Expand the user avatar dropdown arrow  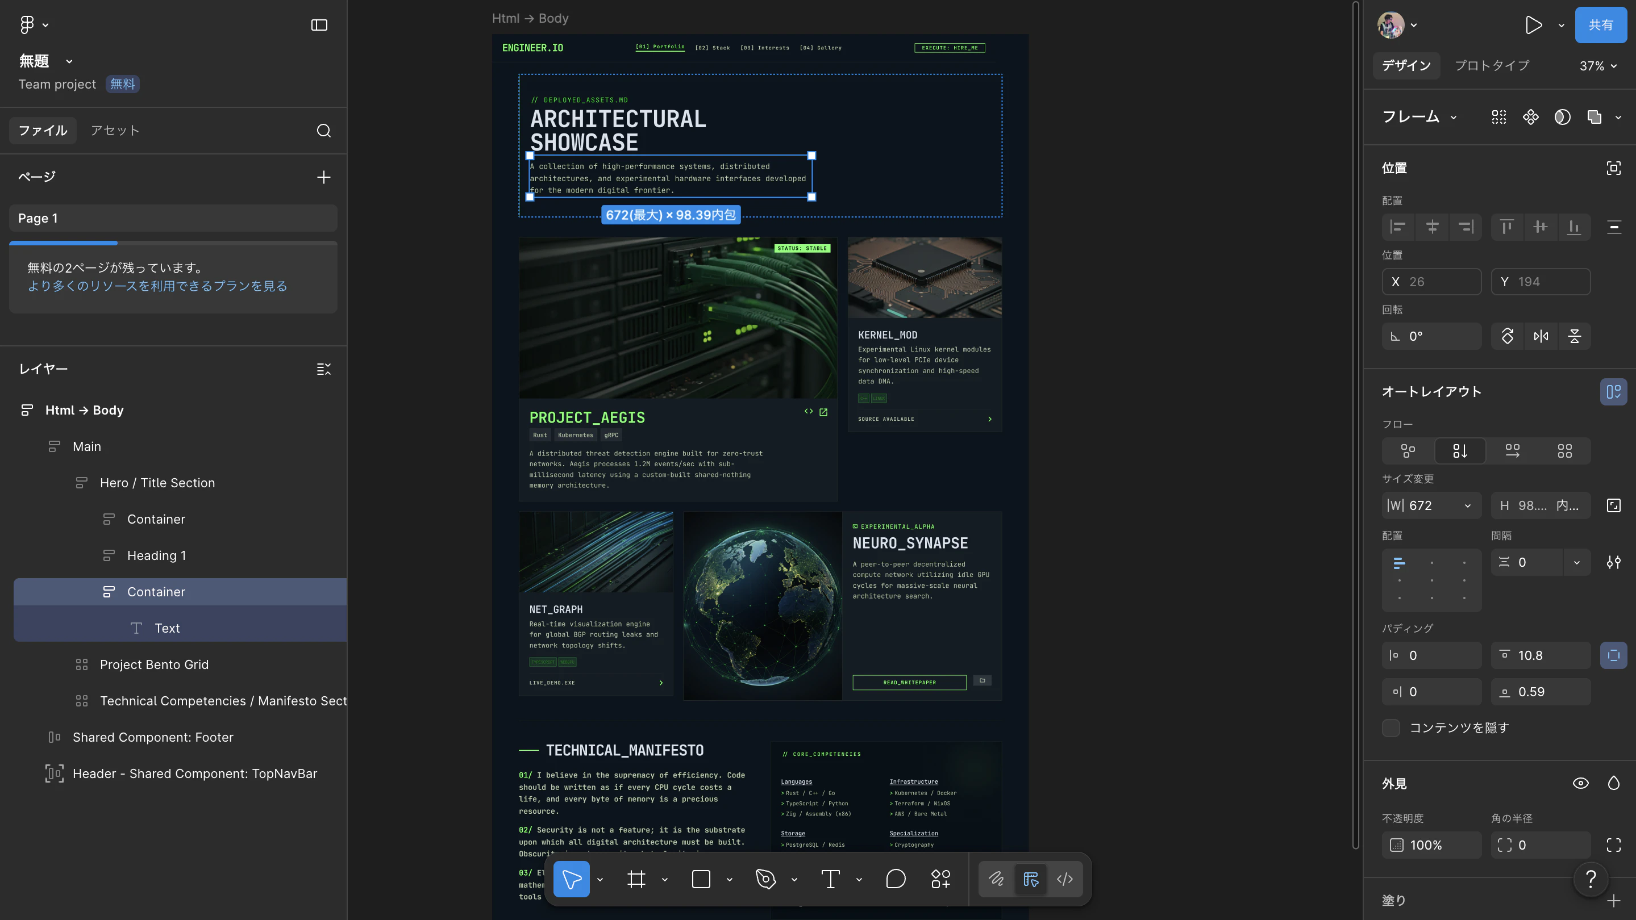tap(1414, 26)
